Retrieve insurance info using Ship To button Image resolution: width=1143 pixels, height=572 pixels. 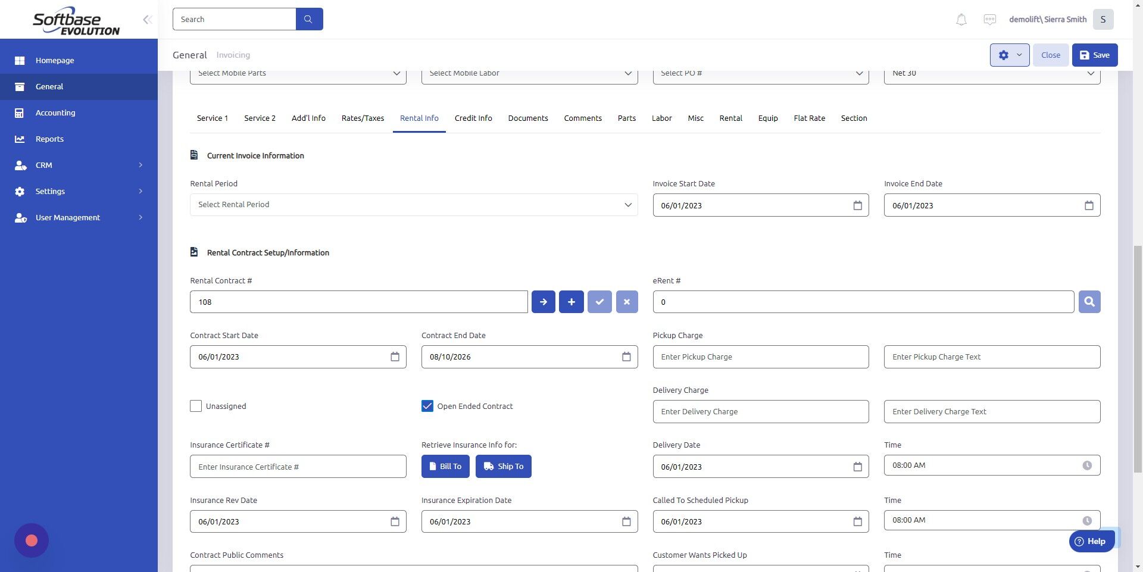pyautogui.click(x=503, y=466)
